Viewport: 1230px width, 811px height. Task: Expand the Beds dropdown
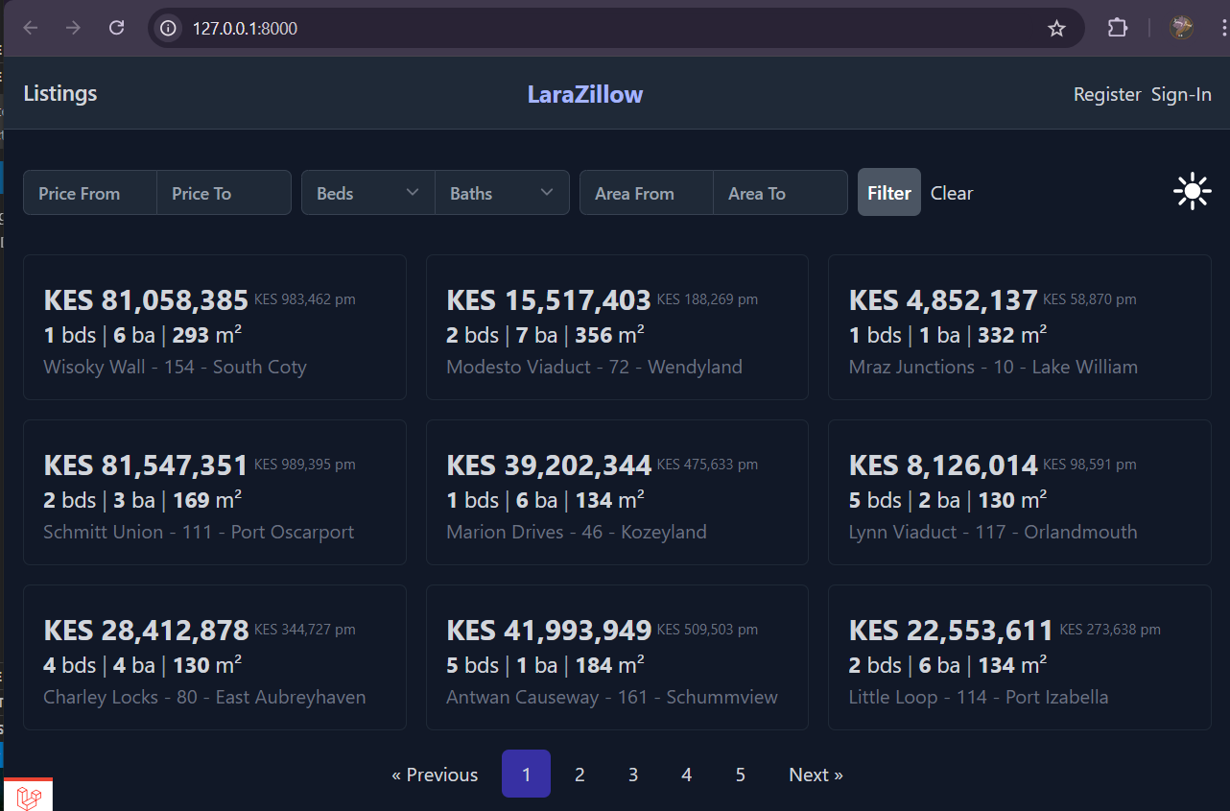367,193
